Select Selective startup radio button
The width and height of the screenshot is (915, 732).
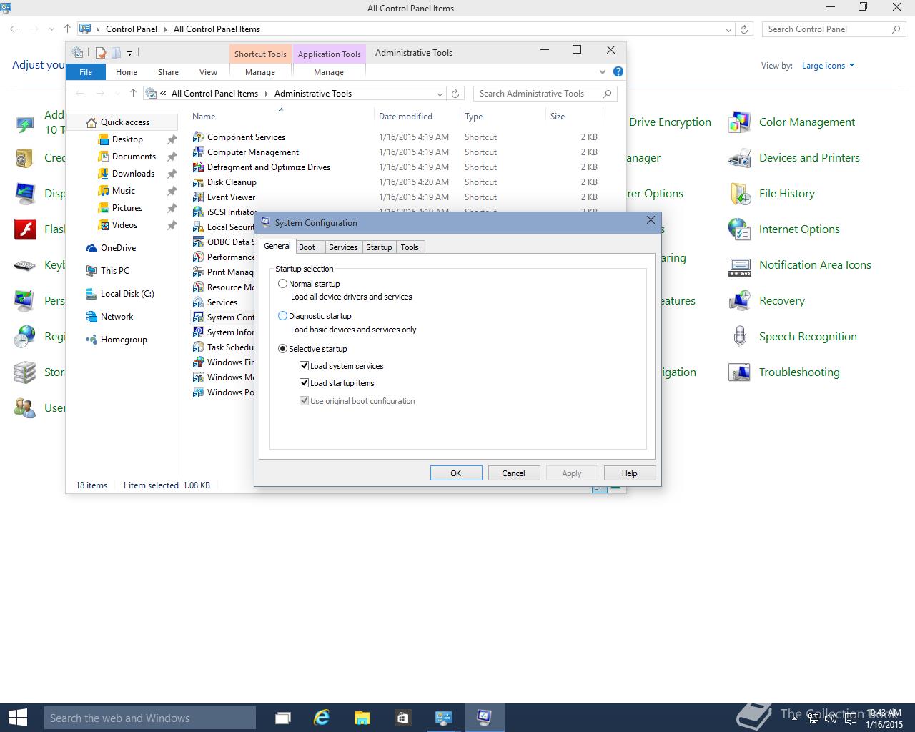coord(283,349)
